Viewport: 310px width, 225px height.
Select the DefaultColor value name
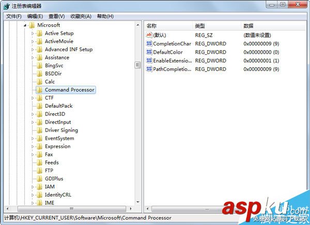coord(168,52)
